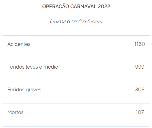Click the end date 02/03/2022
This screenshot has height=128, width=152.
click(87, 21)
